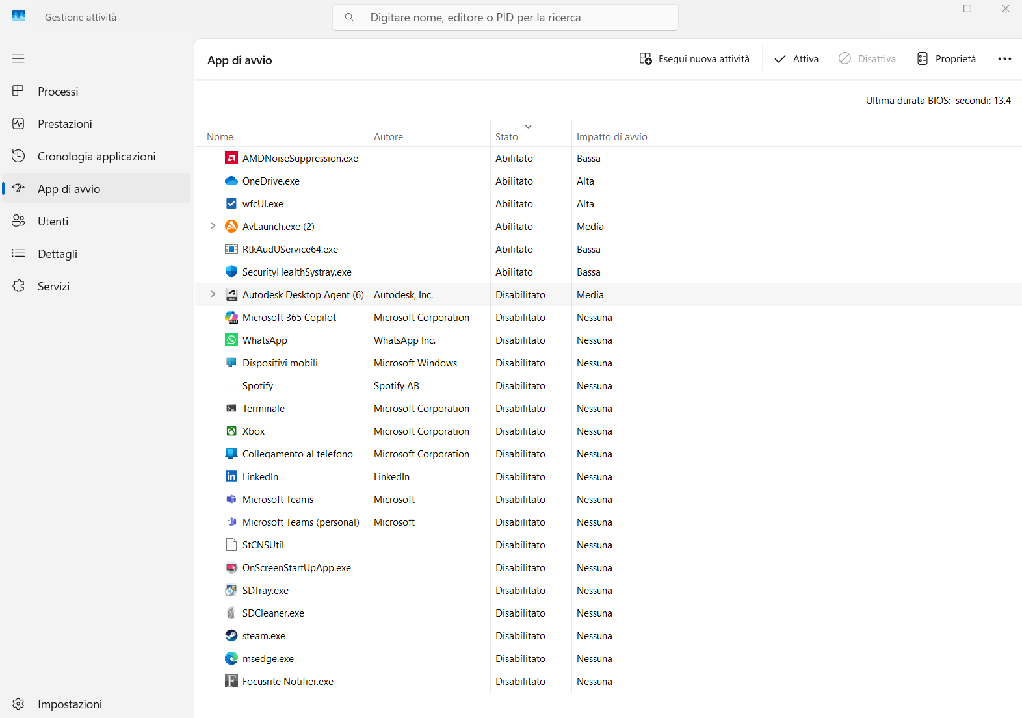Open Proprietà for selected app
Screen dimensions: 1022x718
[x=947, y=59]
